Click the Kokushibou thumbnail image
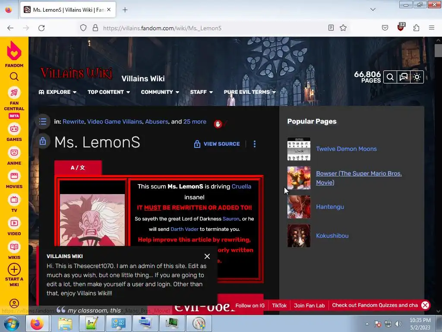The image size is (442, 332). (x=299, y=236)
